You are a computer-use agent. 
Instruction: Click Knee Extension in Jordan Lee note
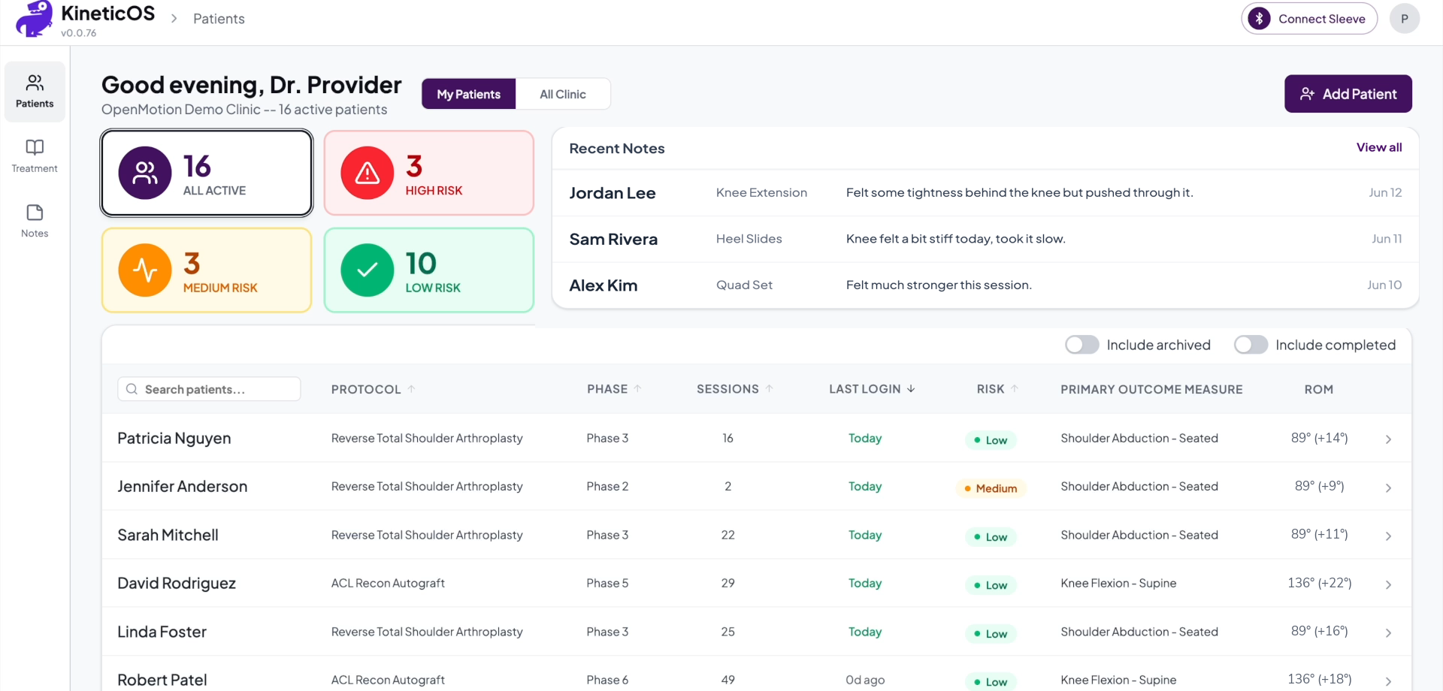[761, 193]
